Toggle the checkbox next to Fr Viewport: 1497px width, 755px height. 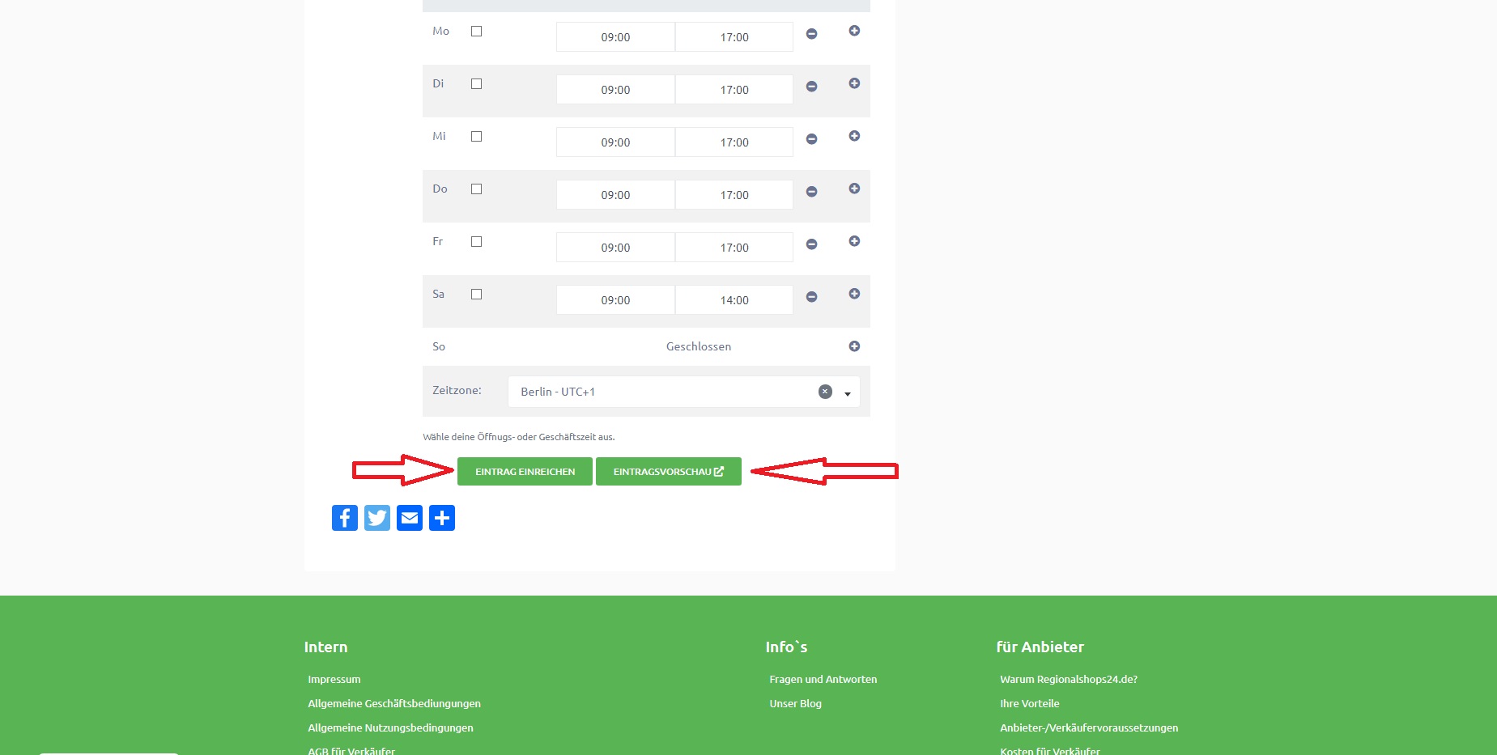tap(476, 242)
